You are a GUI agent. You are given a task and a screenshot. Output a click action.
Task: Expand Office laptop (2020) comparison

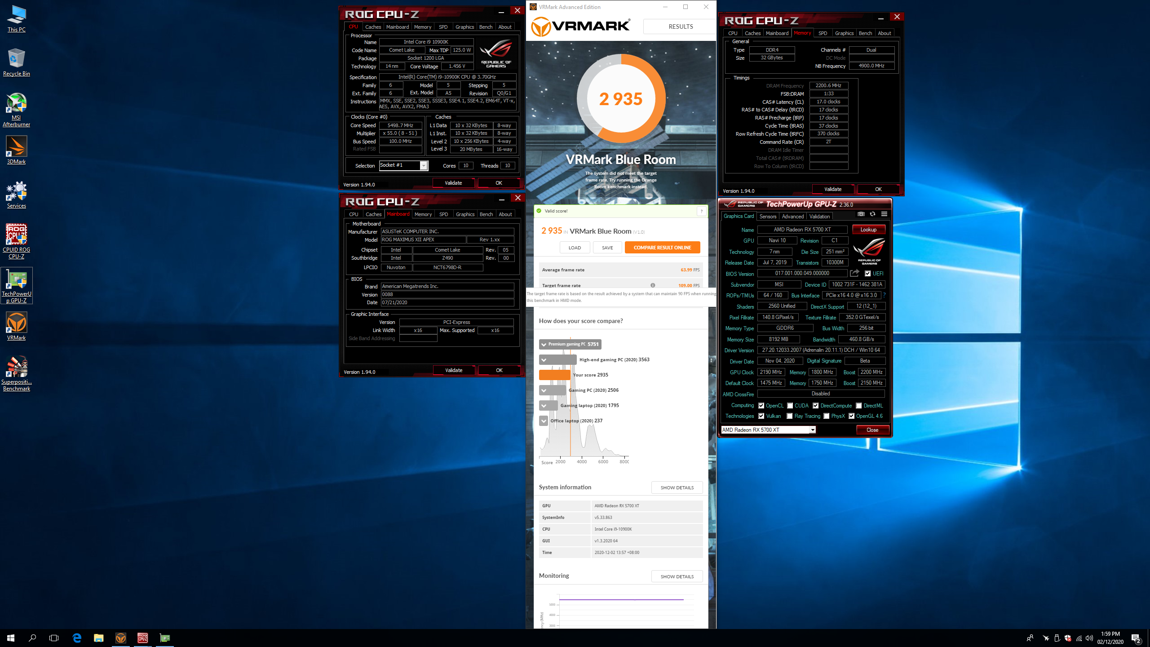544,421
